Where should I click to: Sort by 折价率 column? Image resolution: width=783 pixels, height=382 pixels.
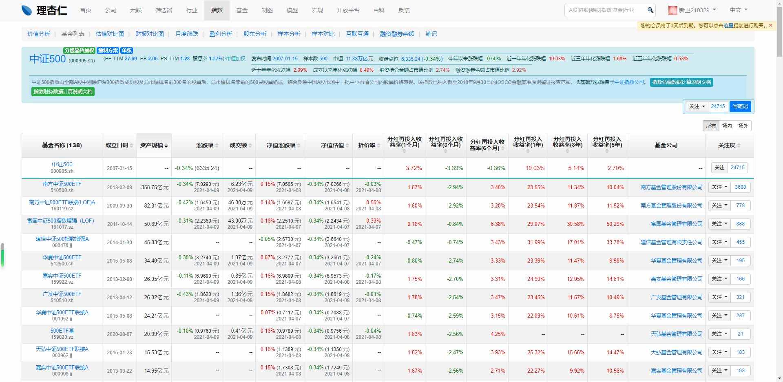pos(379,146)
